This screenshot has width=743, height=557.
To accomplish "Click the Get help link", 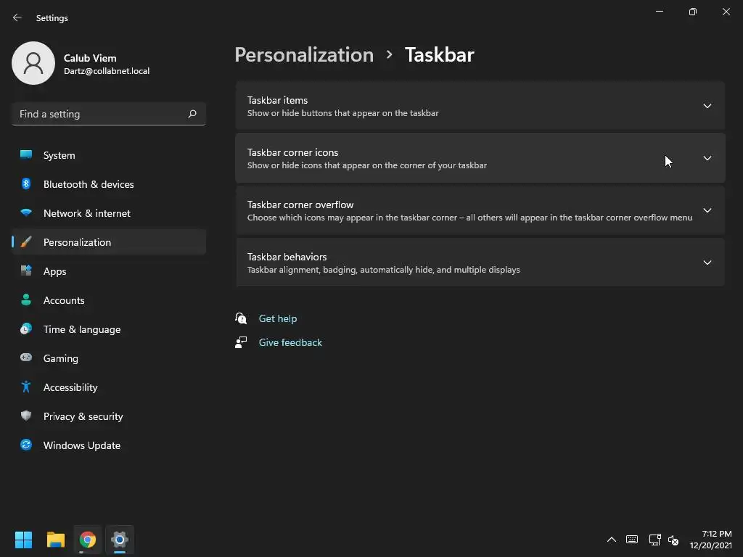I will point(278,318).
